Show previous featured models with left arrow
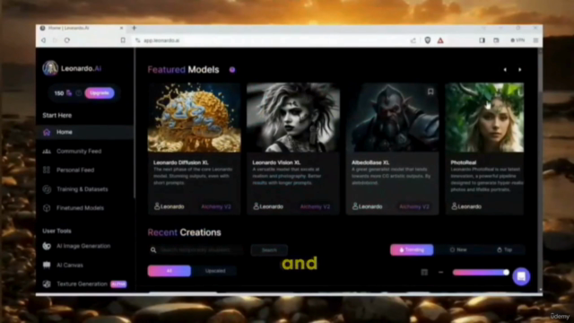574x323 pixels. pyautogui.click(x=505, y=70)
